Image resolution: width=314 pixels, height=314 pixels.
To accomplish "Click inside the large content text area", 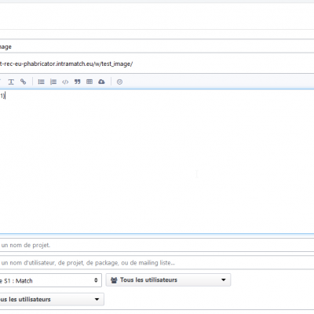I will click(157, 161).
